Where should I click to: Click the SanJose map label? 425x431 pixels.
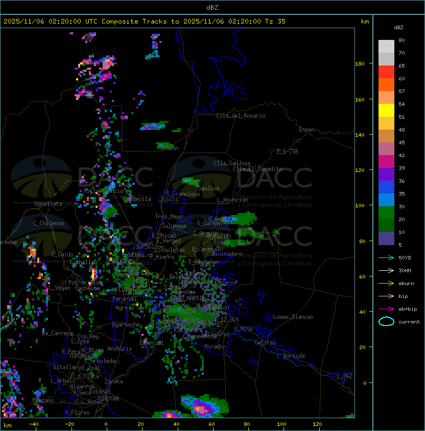[x=208, y=188]
